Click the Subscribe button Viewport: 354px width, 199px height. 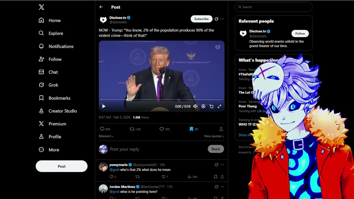201,19
